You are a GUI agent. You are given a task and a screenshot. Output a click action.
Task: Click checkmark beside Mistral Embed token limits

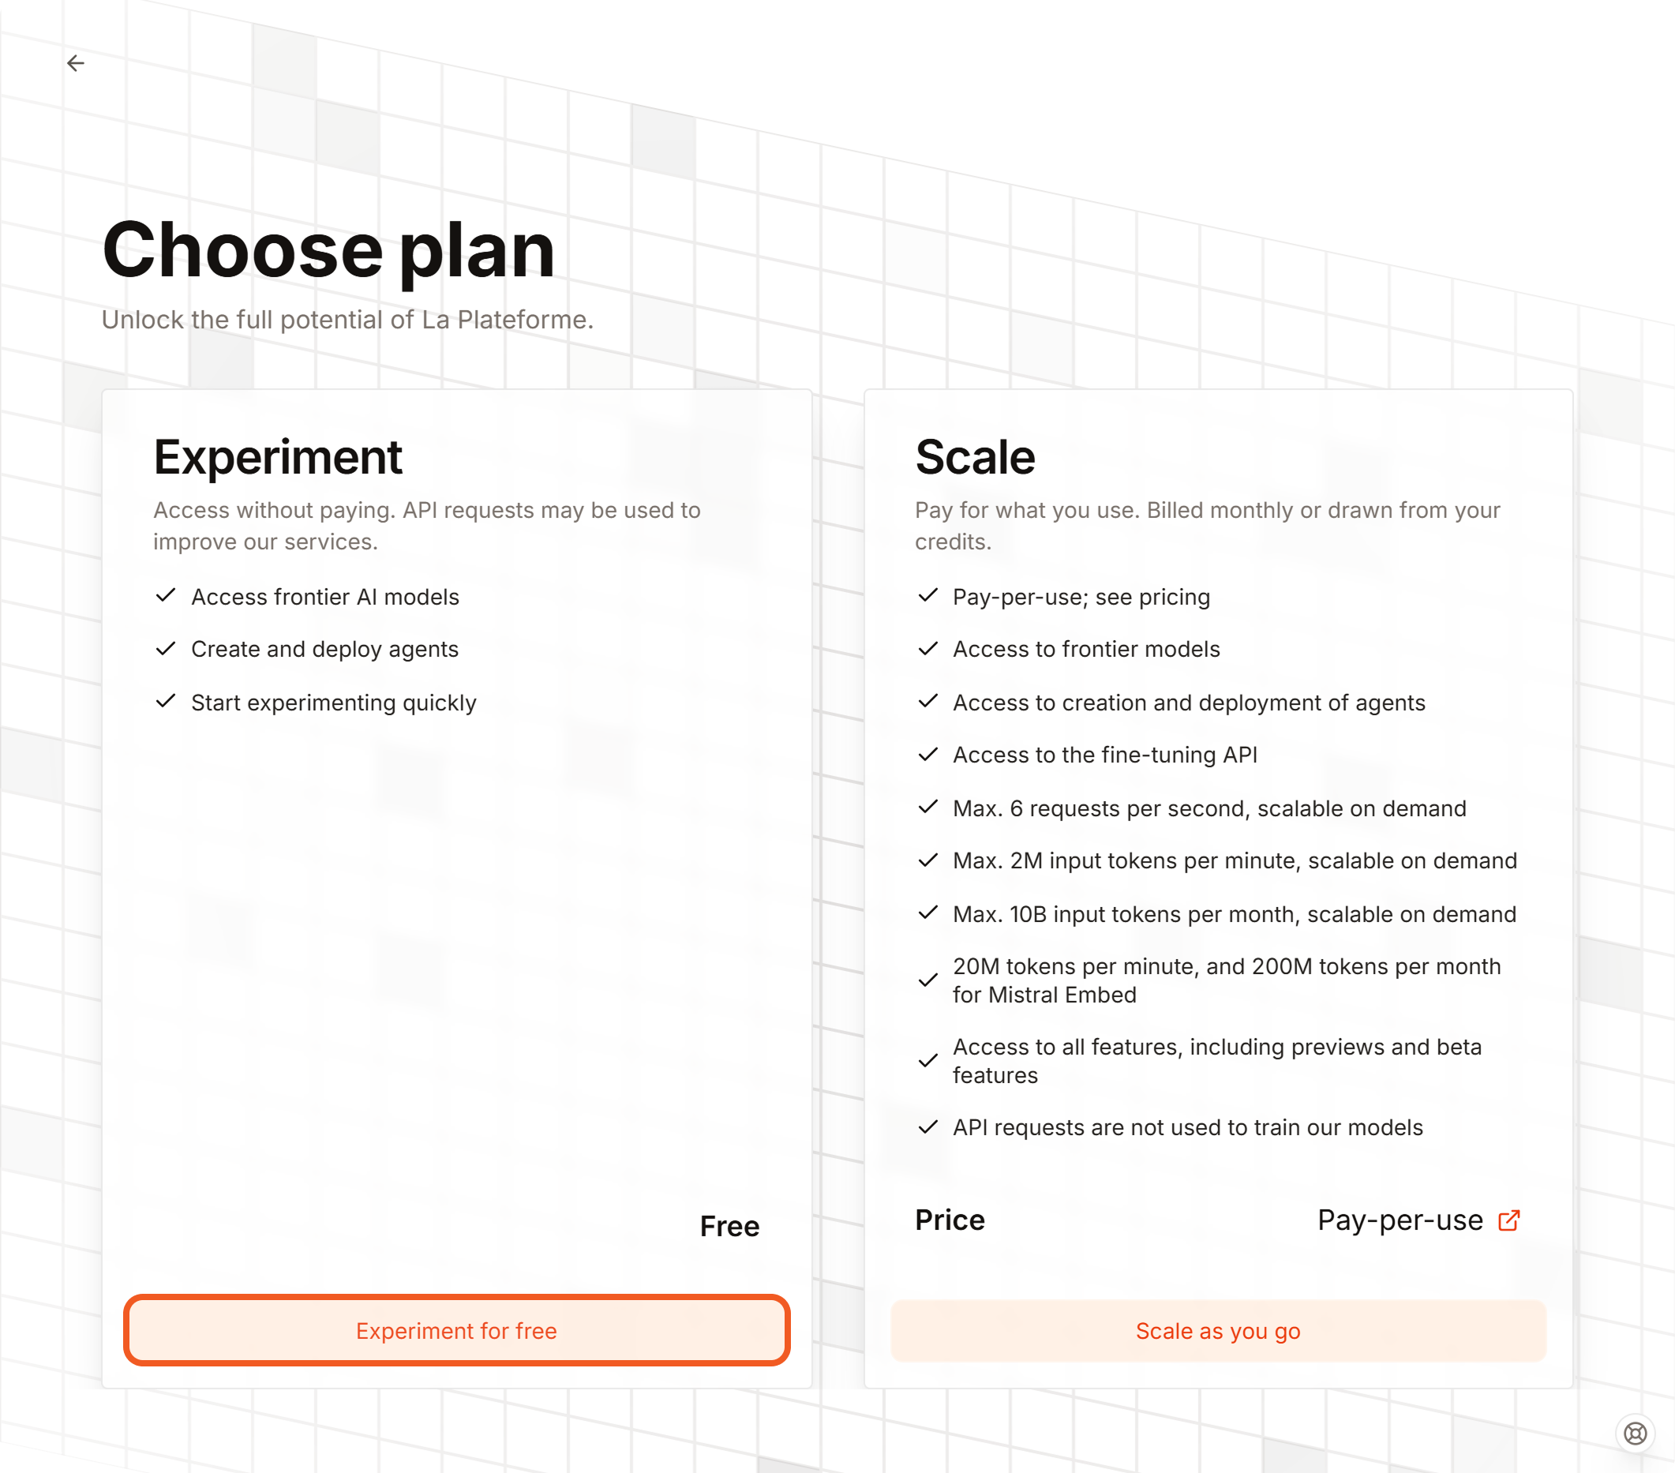coord(927,980)
